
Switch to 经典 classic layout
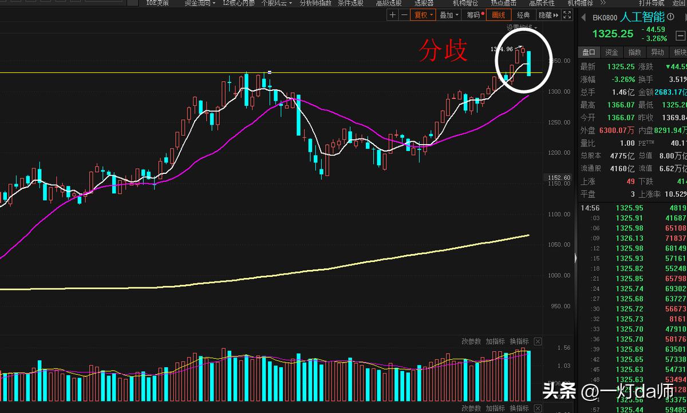[x=523, y=15]
